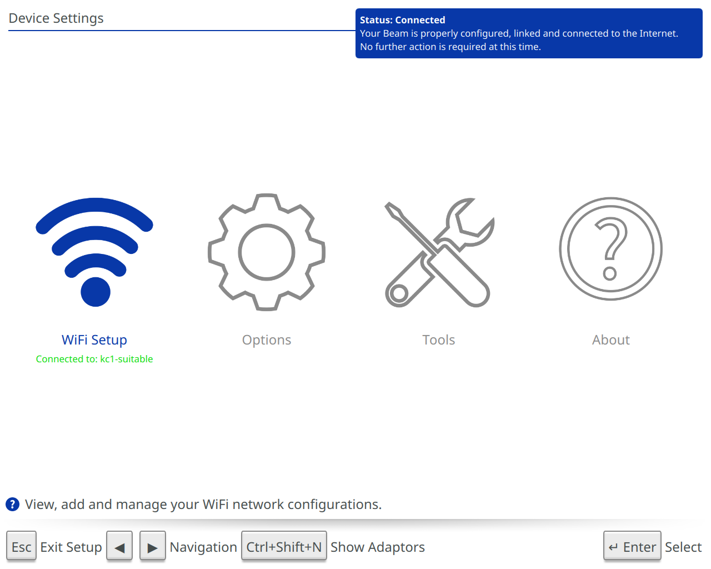
Task: Click the Show Adaptors text
Action: [378, 547]
